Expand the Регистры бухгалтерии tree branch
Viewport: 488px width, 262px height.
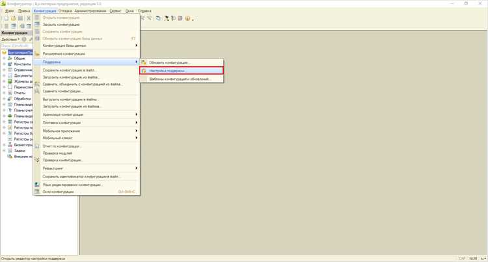4,133
